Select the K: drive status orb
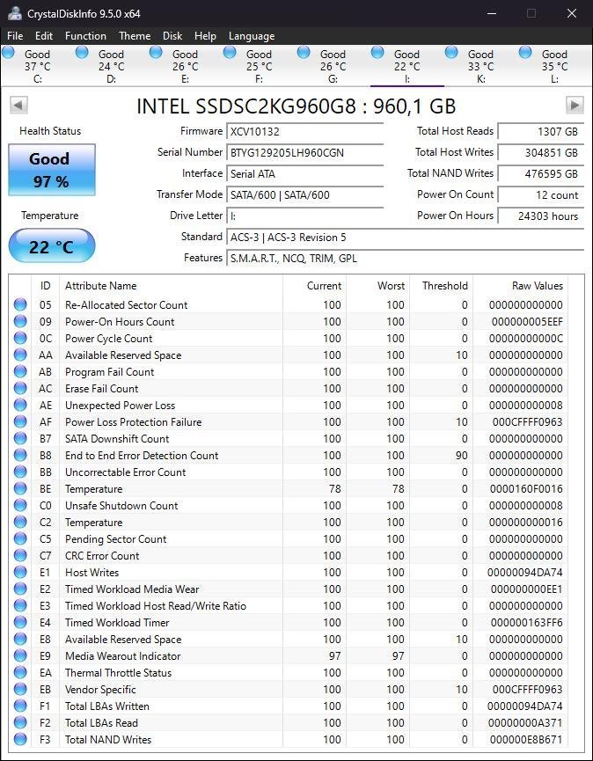 452,53
